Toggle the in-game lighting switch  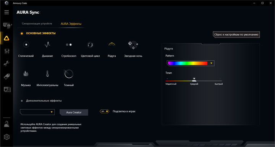coord(104,111)
